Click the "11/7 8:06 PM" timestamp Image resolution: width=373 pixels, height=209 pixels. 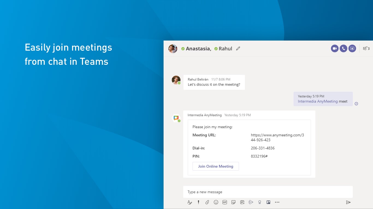(x=221, y=79)
